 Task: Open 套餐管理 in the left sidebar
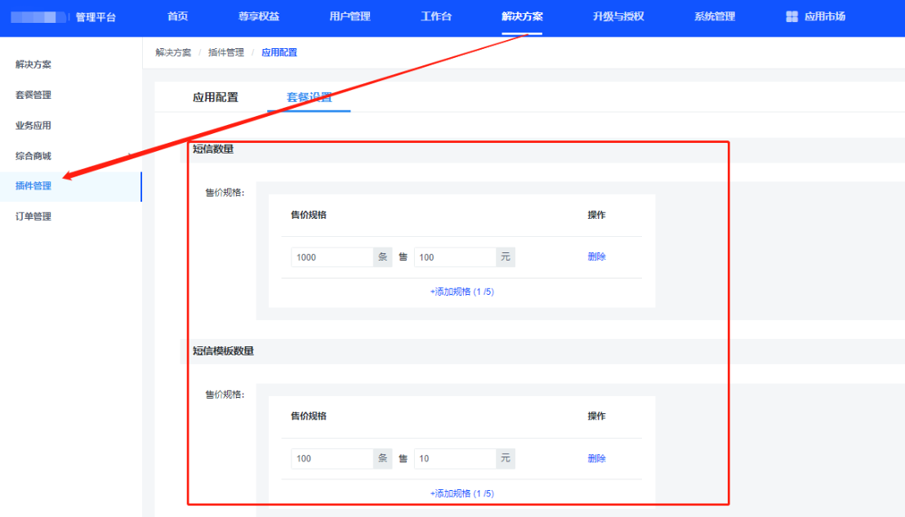click(x=33, y=95)
